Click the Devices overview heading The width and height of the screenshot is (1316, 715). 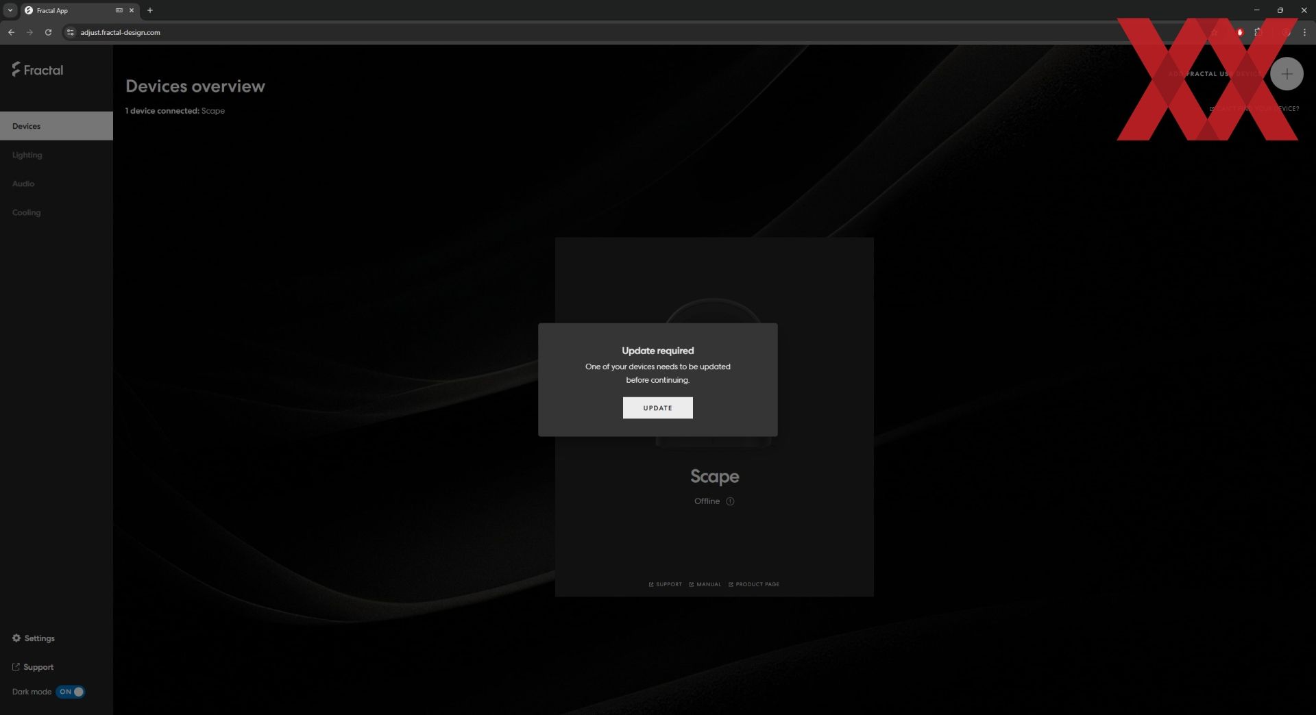coord(195,86)
